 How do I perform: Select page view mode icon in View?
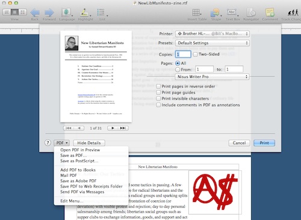[x=14, y=13]
